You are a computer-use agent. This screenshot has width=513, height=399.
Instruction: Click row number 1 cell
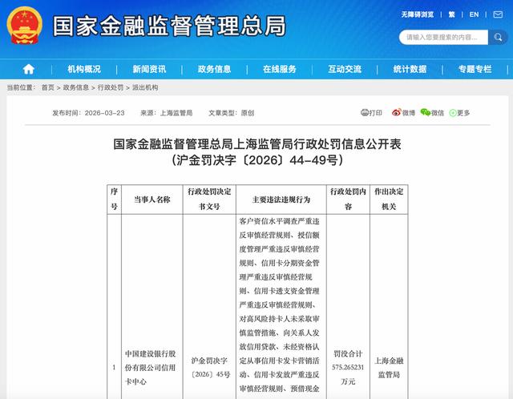[x=114, y=368]
